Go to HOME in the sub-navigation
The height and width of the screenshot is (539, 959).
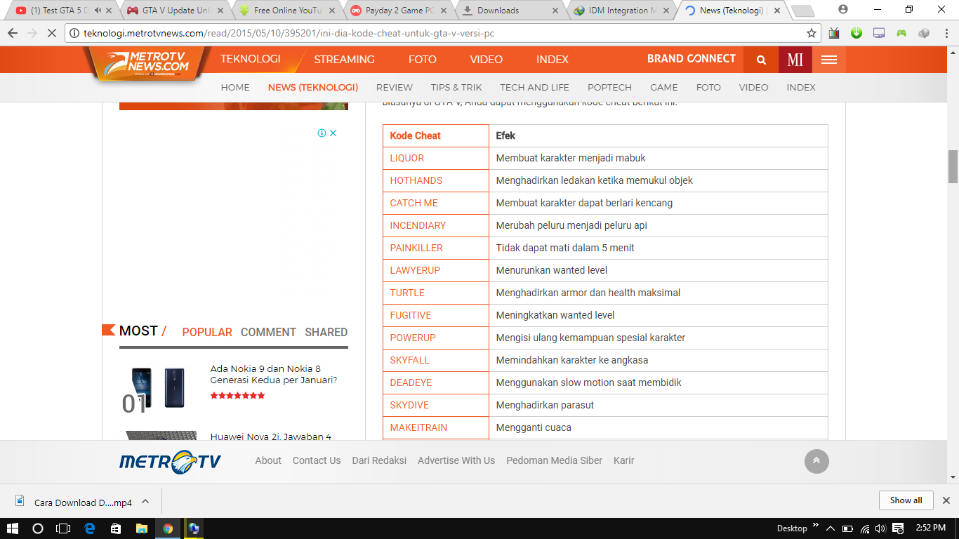click(x=235, y=88)
